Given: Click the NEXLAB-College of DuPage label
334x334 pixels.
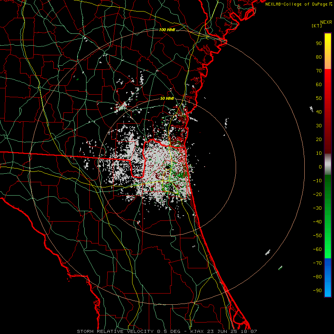Looking at the screenshot, I should (298, 4).
